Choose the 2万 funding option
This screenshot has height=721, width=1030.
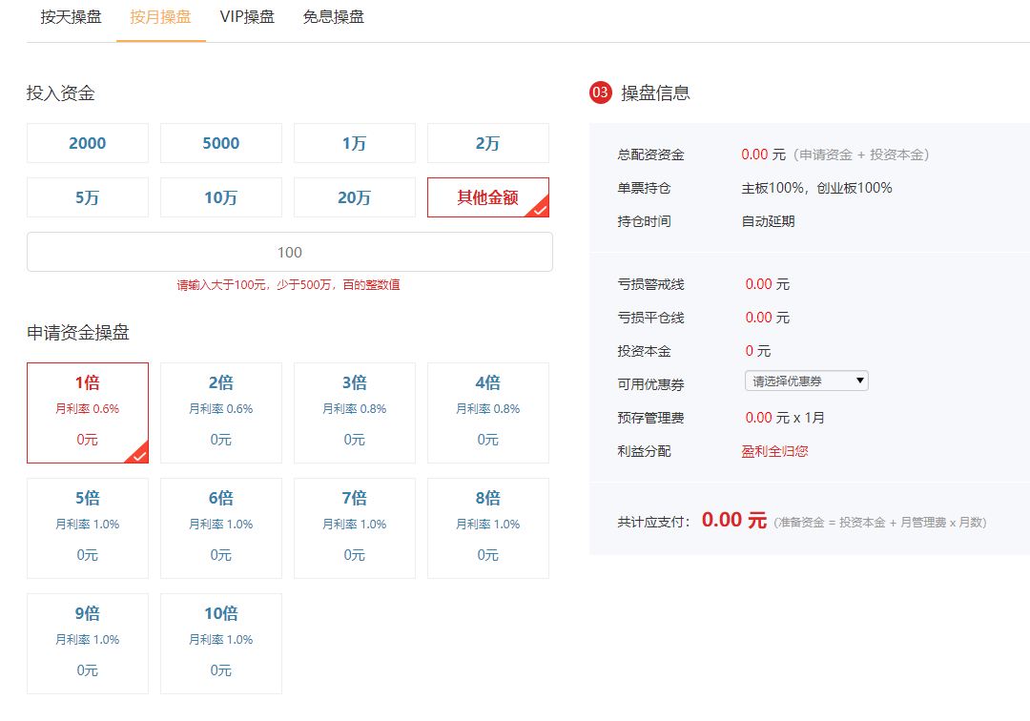pyautogui.click(x=487, y=142)
